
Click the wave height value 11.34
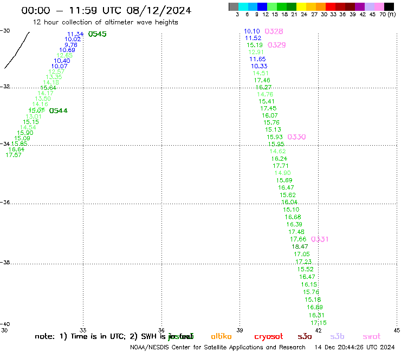tap(75, 34)
